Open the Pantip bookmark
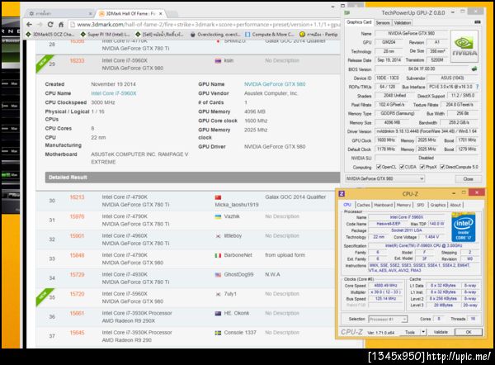Viewport: 495px width, 365px height. [x=318, y=34]
